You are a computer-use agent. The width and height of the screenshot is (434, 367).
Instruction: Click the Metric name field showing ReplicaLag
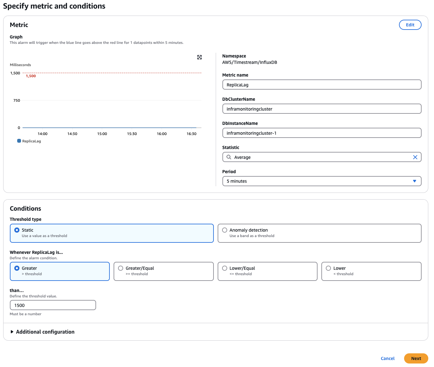point(322,85)
